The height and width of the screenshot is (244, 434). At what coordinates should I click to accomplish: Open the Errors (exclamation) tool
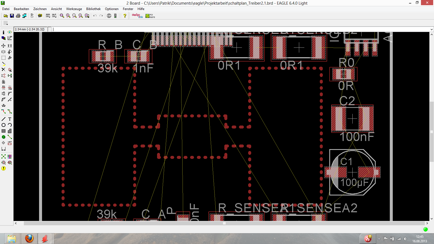point(4,168)
